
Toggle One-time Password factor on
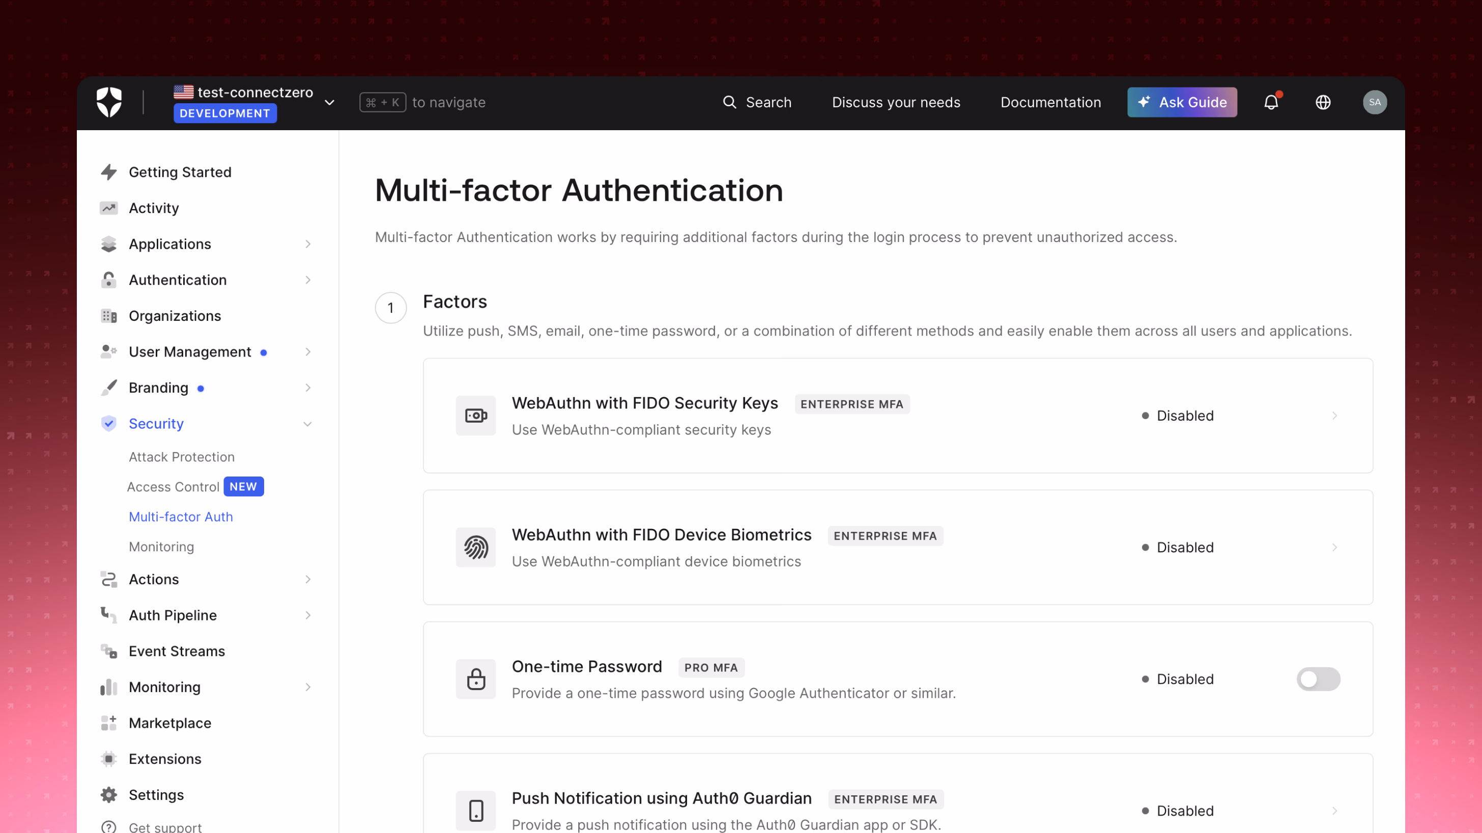pyautogui.click(x=1318, y=679)
